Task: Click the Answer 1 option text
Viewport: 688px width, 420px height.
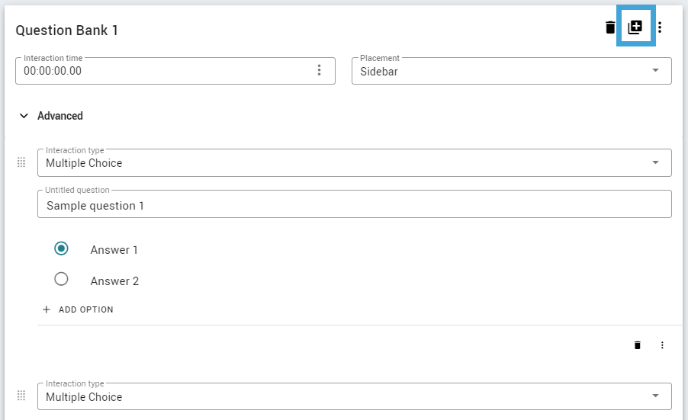Action: [x=114, y=250]
